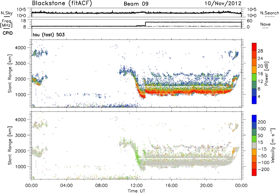279x193 pixels.
Task: Pick the red bottom segment of Velocity colorbar
Action: (x=254, y=172)
